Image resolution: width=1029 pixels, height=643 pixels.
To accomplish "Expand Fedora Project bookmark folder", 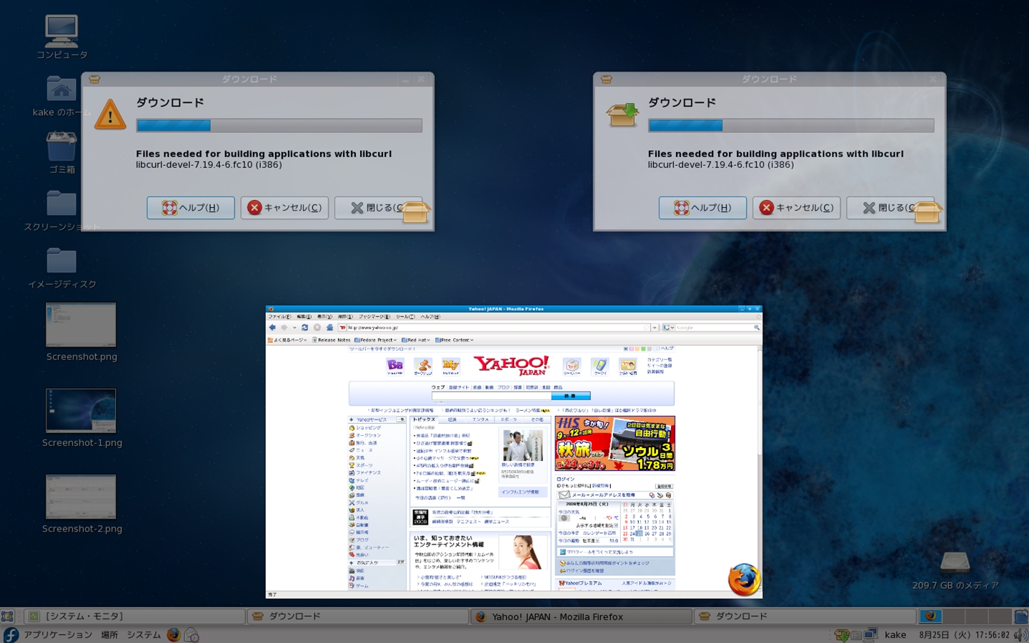I will pos(376,340).
